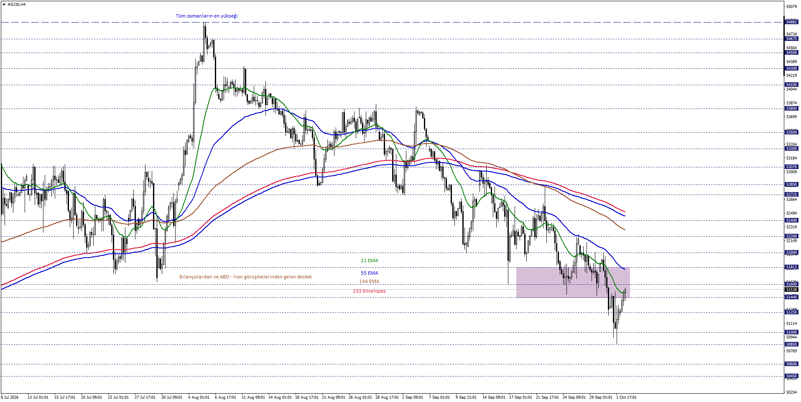Click the 54500 price level tag
Viewport: 801px width, 402px height.
[791, 53]
